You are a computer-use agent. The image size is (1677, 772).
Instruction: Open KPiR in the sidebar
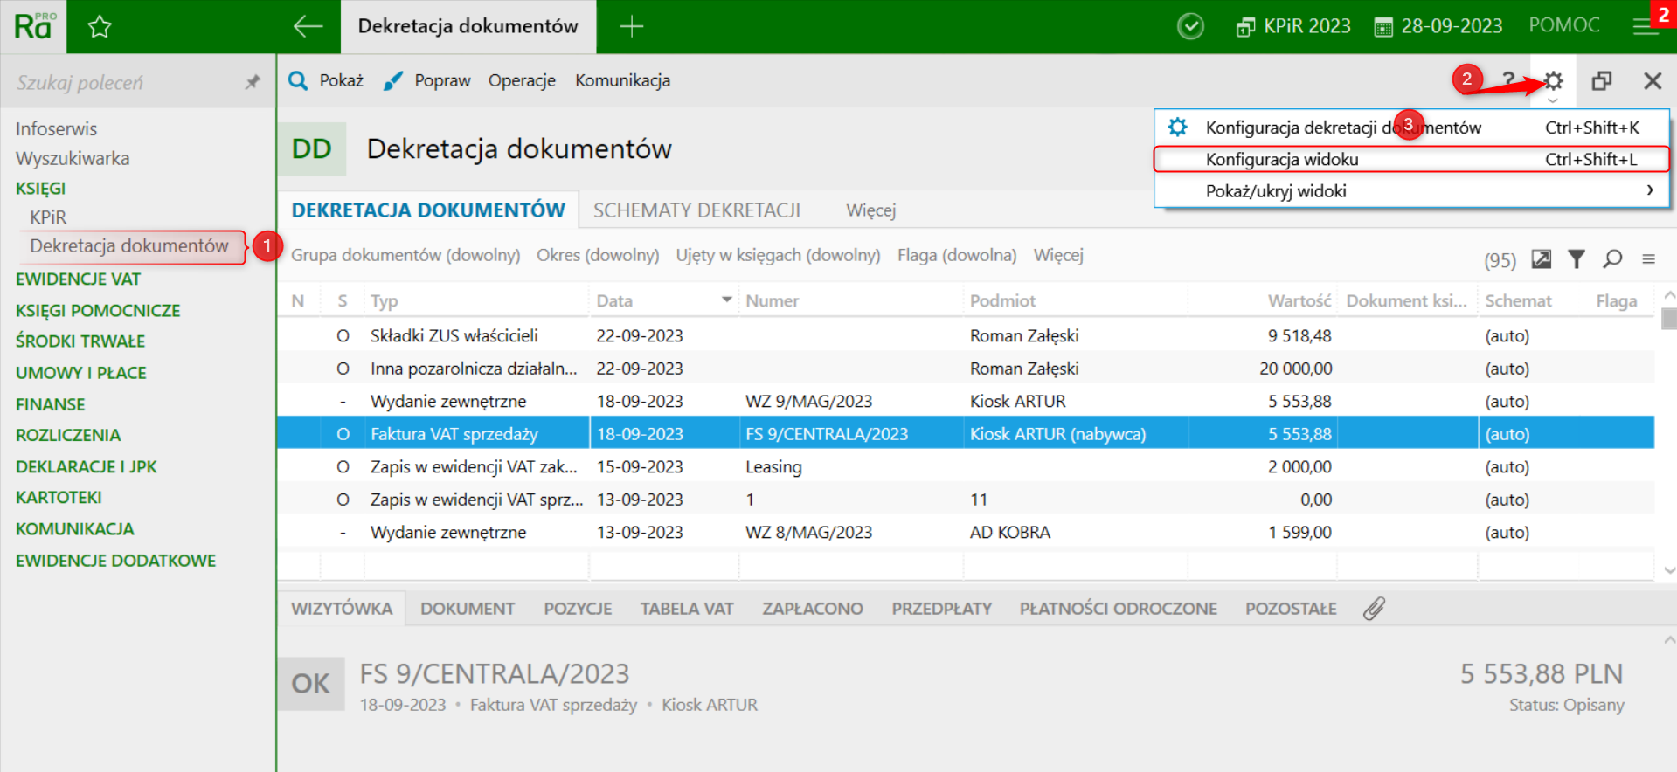tap(48, 217)
